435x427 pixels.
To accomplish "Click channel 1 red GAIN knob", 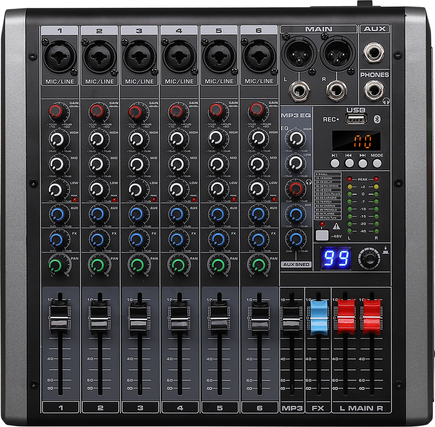I will coord(57,112).
